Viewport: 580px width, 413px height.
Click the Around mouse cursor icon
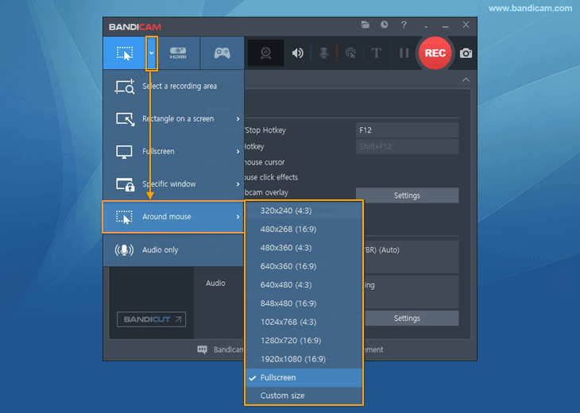(124, 217)
